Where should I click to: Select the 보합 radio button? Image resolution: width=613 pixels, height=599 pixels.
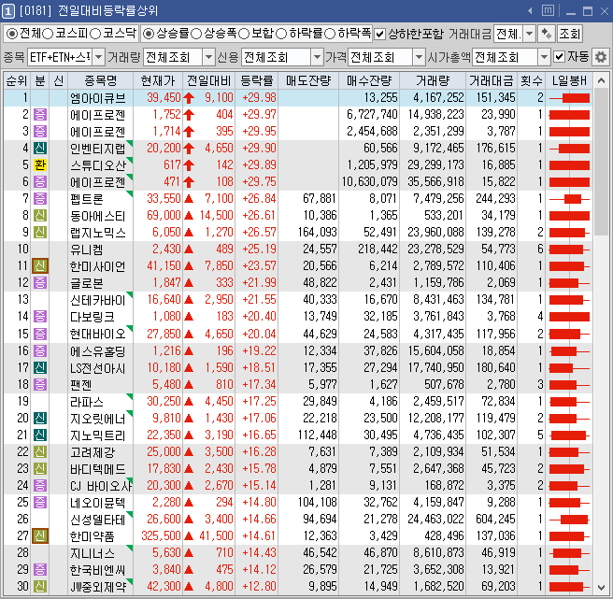tap(244, 34)
